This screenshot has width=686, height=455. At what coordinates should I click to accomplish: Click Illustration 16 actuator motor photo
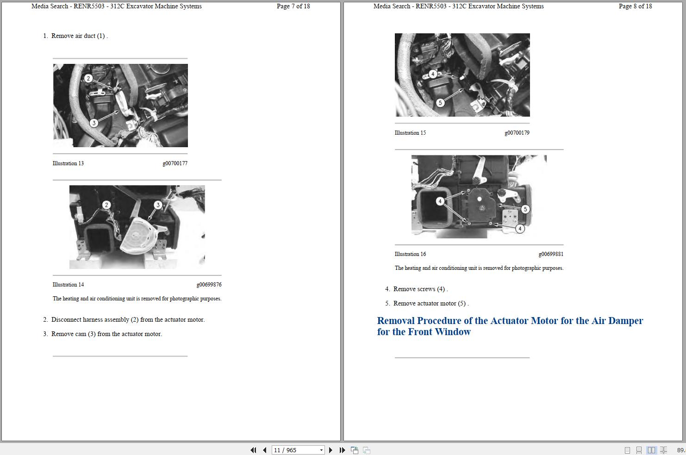pyautogui.click(x=479, y=197)
